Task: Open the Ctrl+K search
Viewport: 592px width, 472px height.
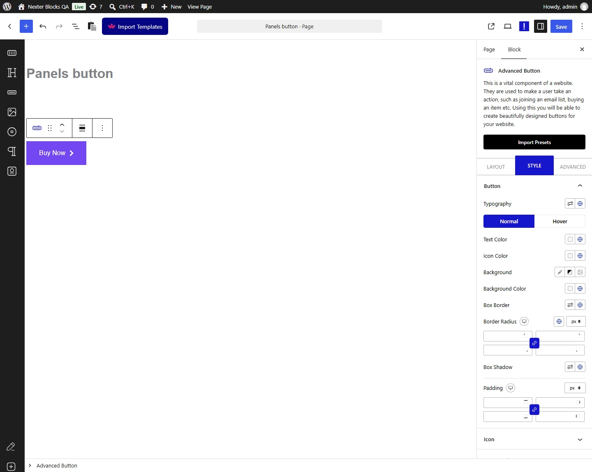Action: coord(122,7)
